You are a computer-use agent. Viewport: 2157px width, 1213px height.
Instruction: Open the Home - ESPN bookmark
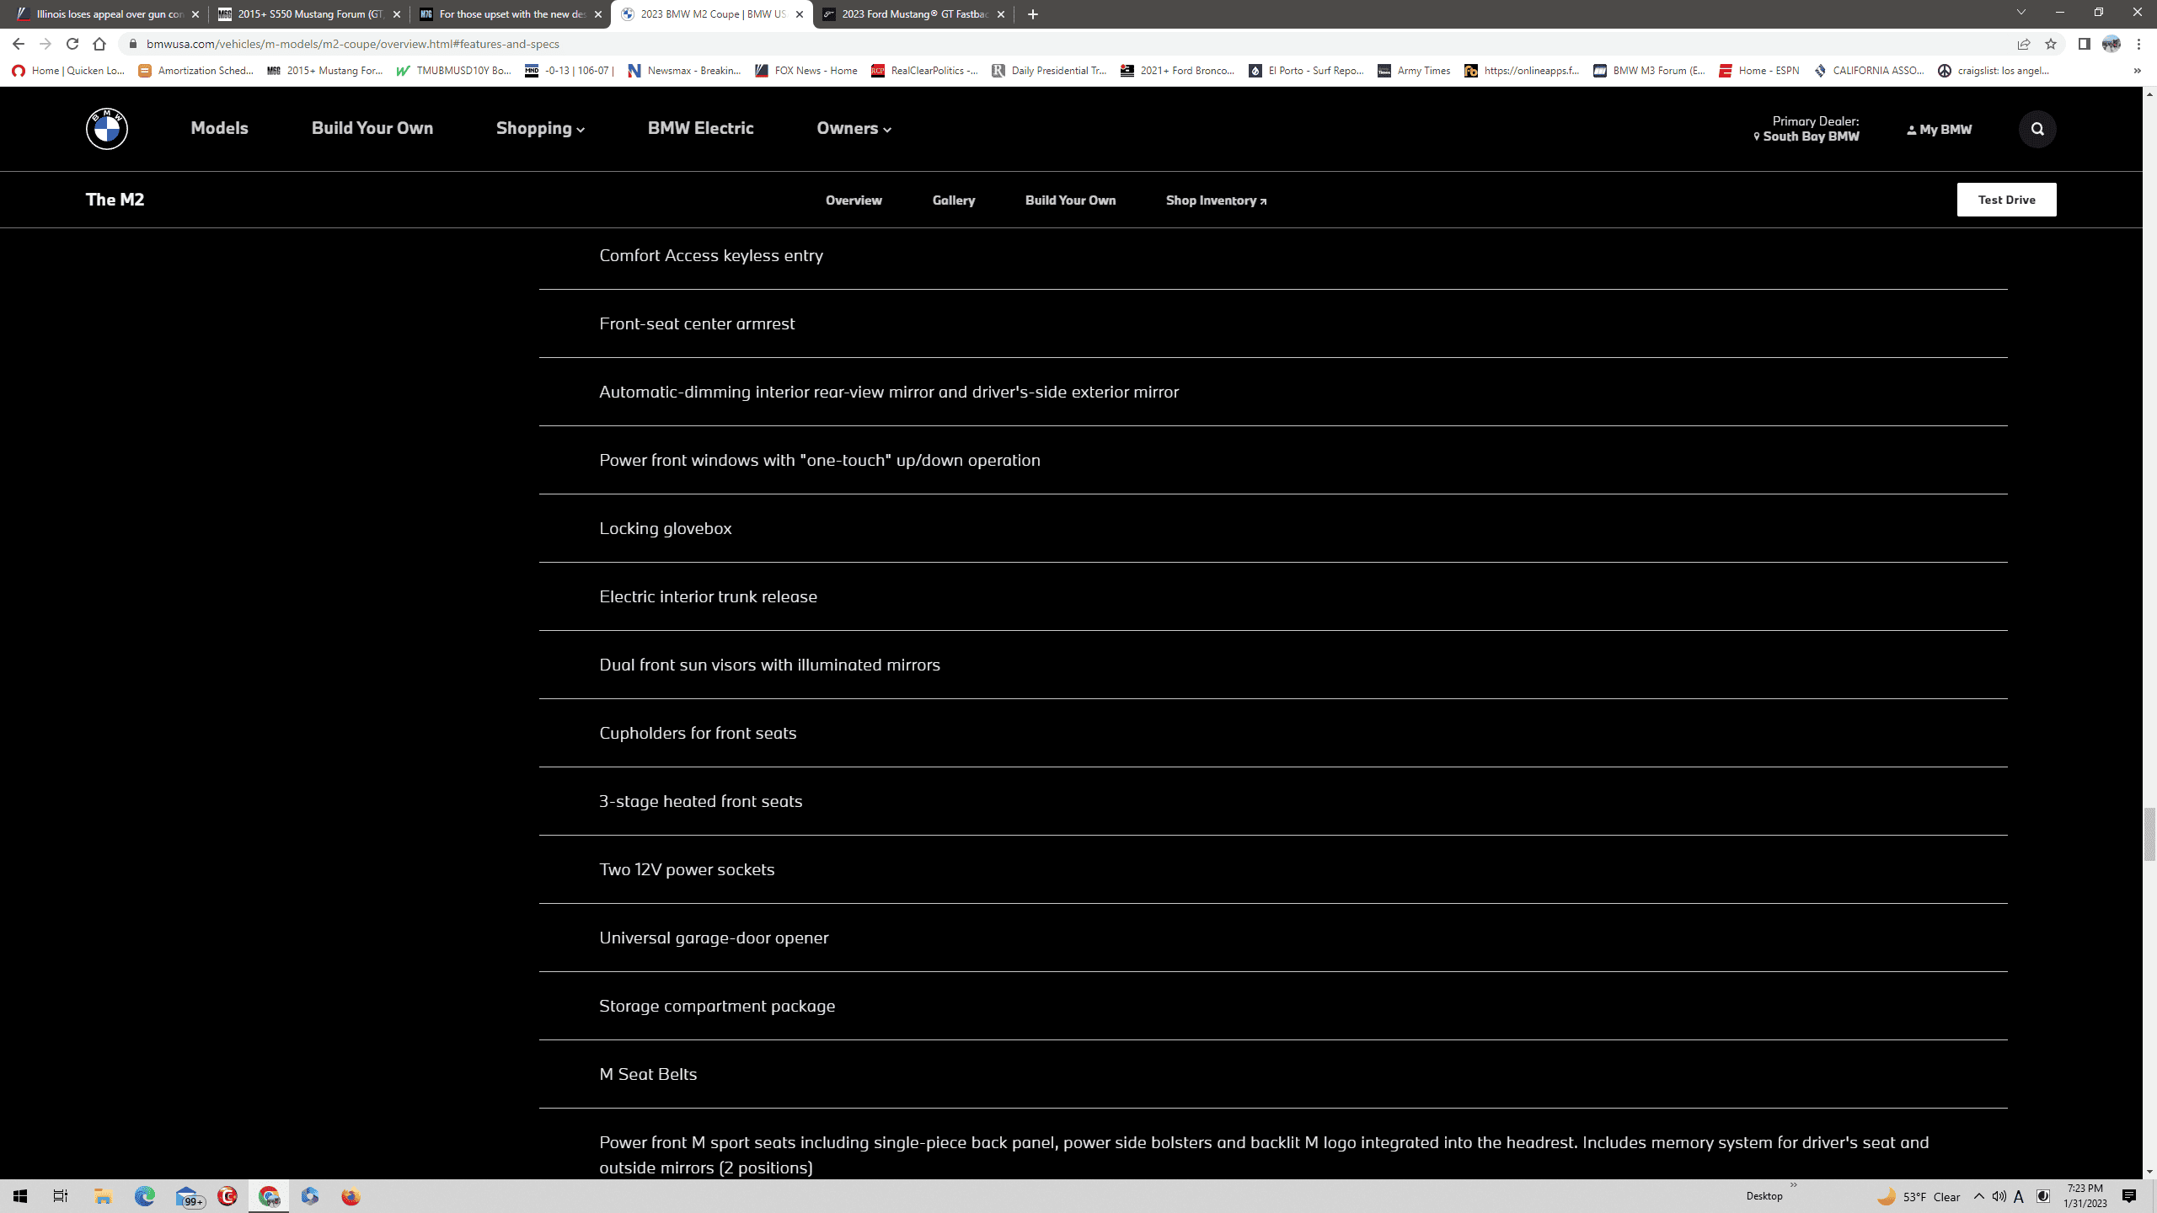[1759, 71]
